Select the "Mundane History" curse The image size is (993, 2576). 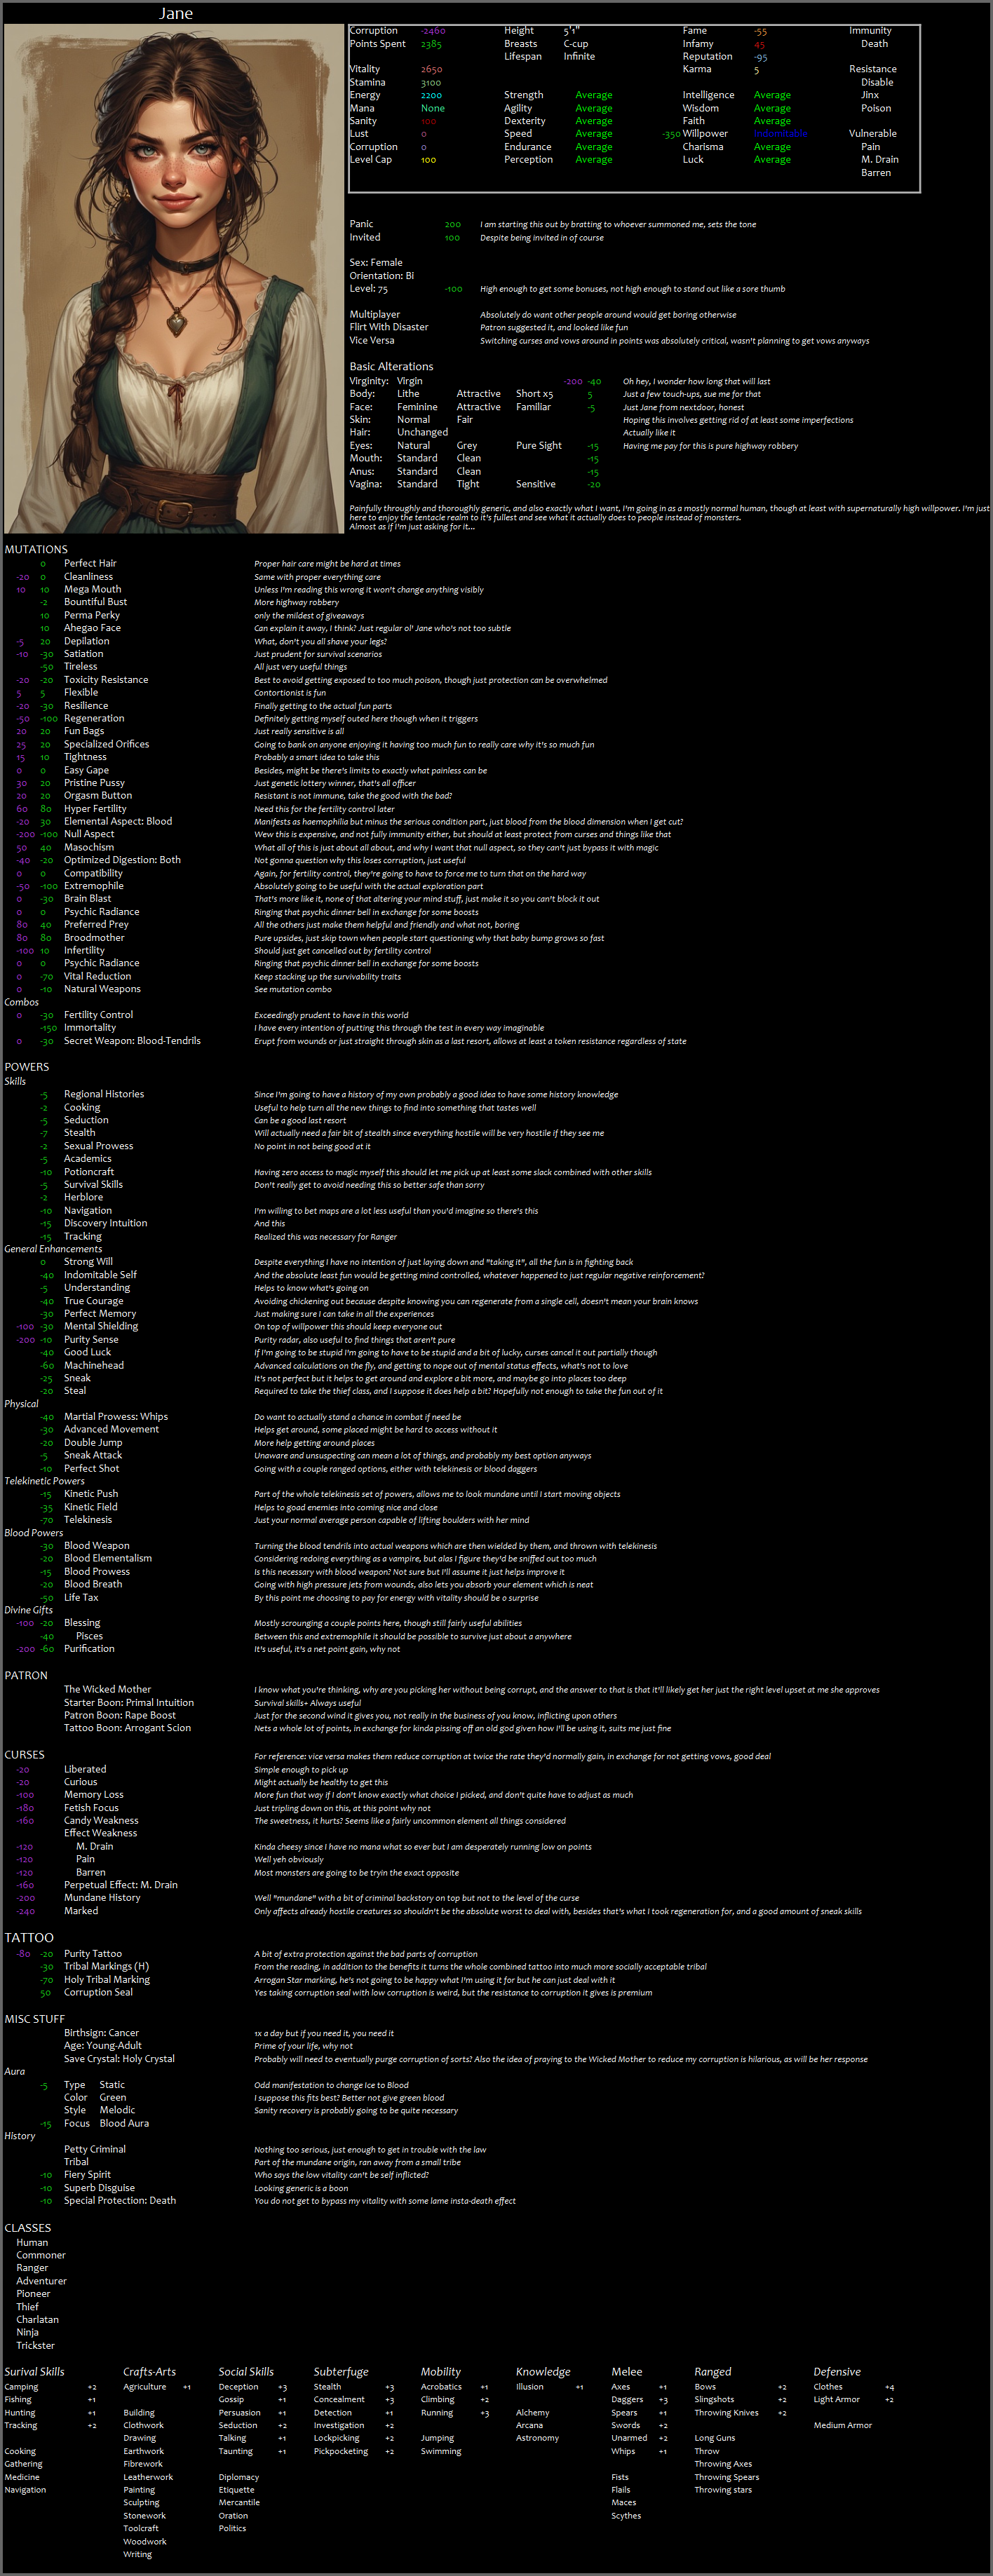pyautogui.click(x=102, y=1897)
